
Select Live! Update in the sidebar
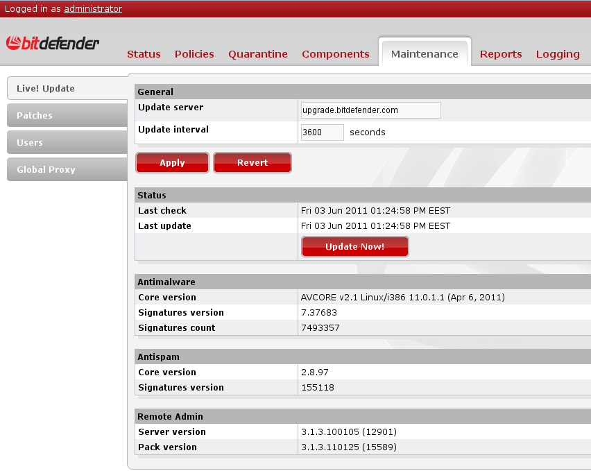pyautogui.click(x=46, y=89)
